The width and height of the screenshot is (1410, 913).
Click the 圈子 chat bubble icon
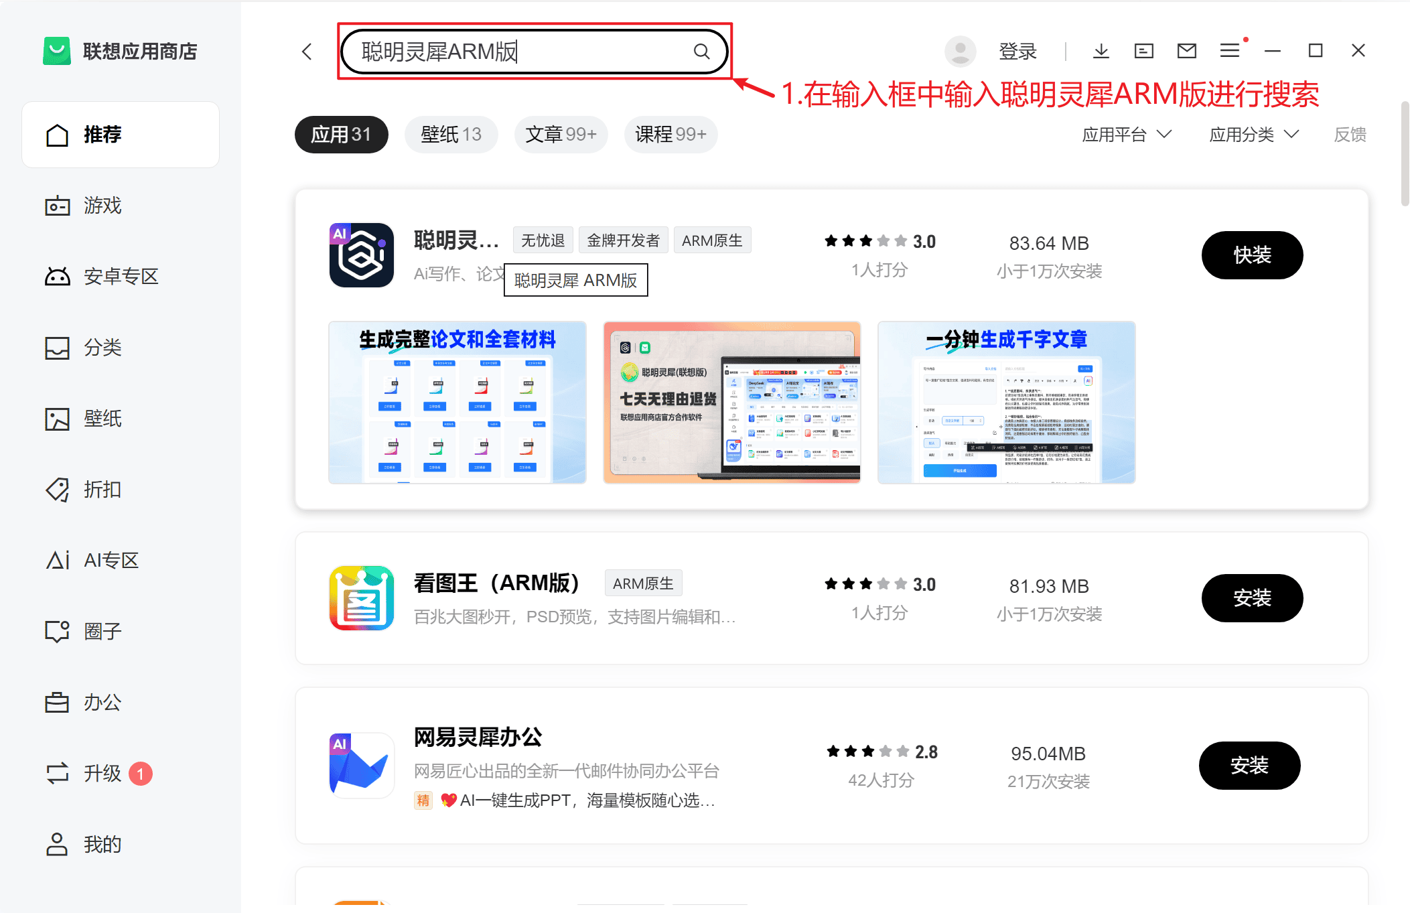[x=57, y=632]
